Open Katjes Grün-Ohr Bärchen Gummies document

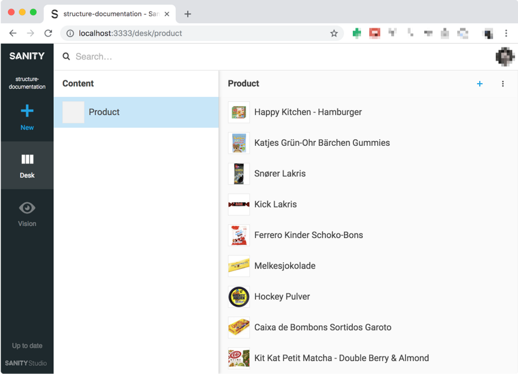(x=322, y=143)
